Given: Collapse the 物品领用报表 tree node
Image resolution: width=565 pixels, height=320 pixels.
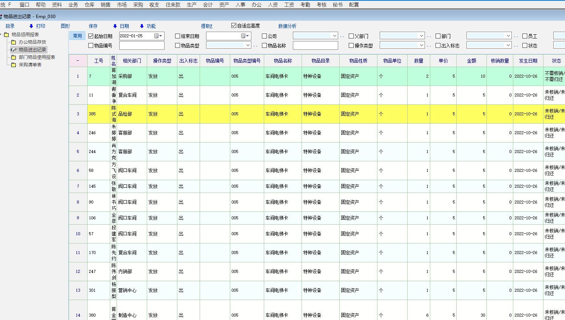Looking at the screenshot, I should (2, 35).
